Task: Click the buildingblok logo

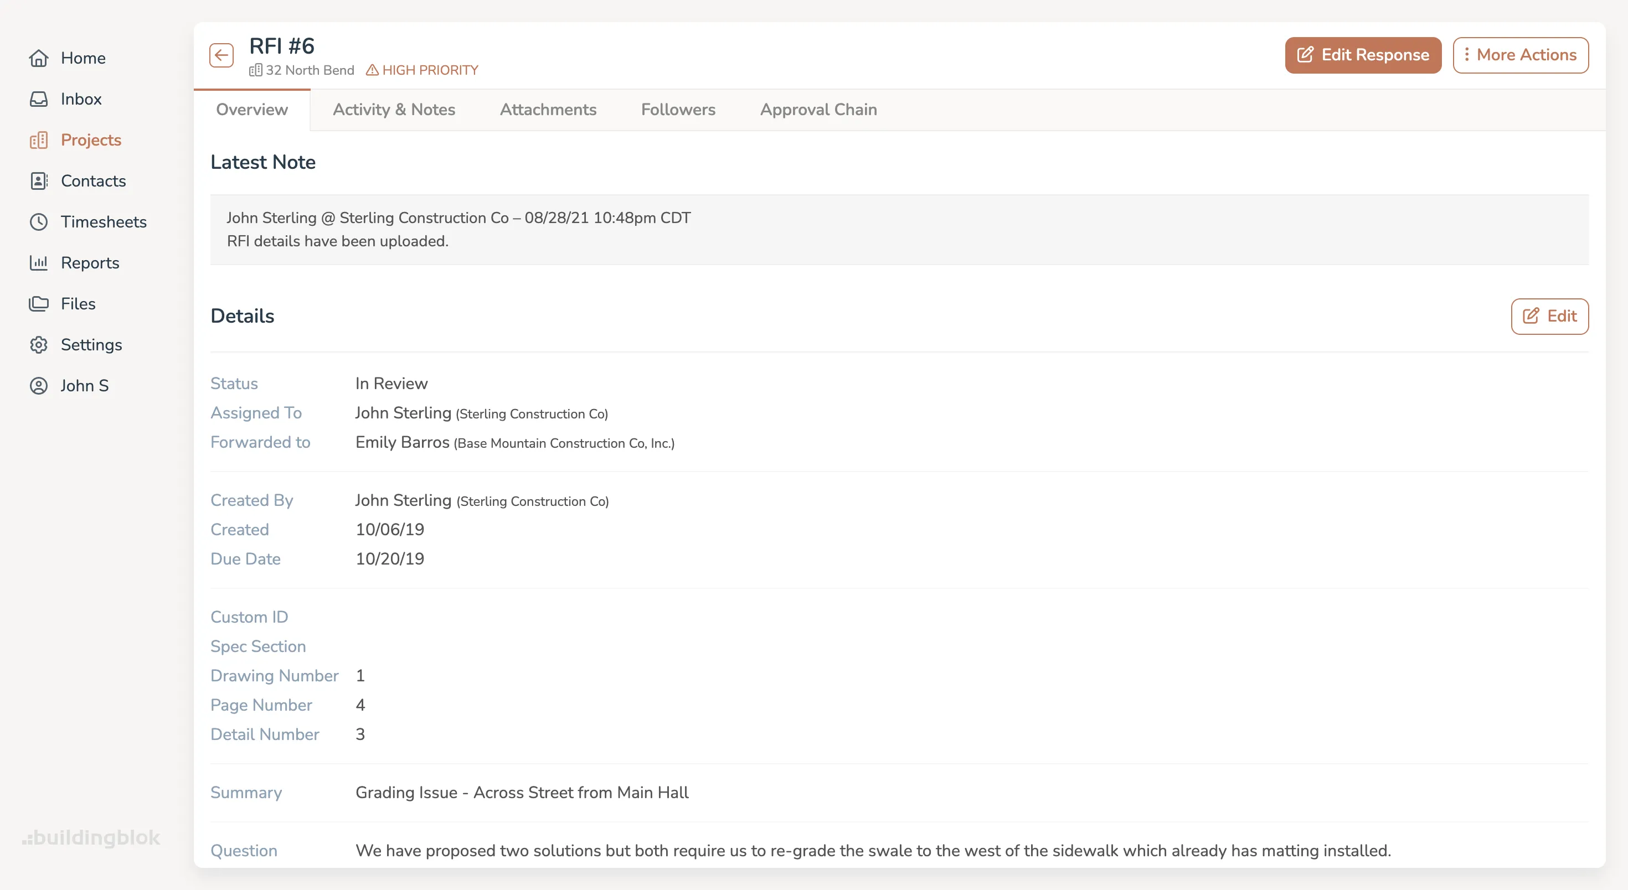Action: [91, 837]
